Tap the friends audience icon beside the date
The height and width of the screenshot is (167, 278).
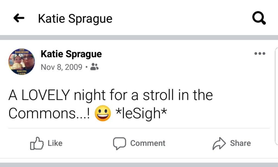click(x=94, y=67)
